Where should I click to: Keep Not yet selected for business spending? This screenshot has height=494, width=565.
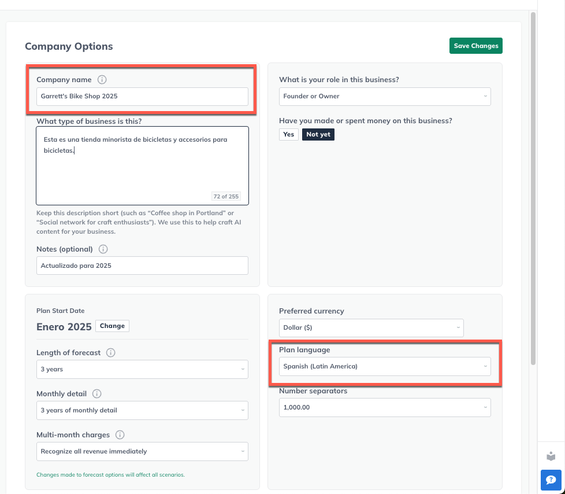pos(318,134)
